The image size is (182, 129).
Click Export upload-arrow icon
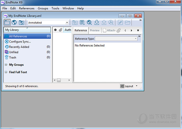104,22
